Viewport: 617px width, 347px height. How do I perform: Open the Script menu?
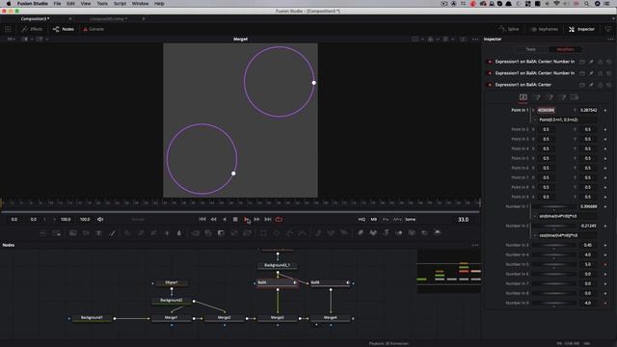[120, 4]
